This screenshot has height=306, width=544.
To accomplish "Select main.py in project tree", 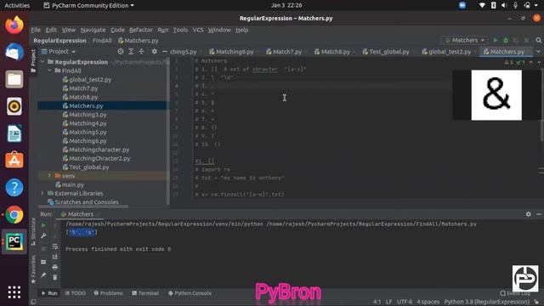I will click(x=72, y=184).
